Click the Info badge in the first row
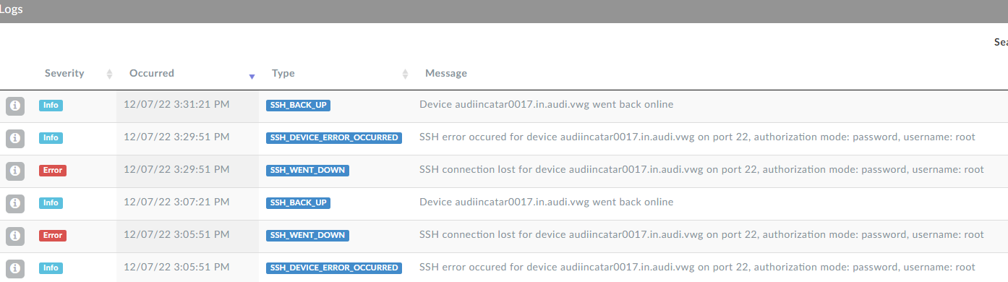The height and width of the screenshot is (282, 1008). (x=51, y=105)
